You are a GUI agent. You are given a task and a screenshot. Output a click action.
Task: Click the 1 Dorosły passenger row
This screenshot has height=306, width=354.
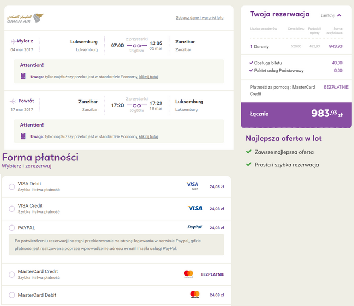(x=296, y=46)
